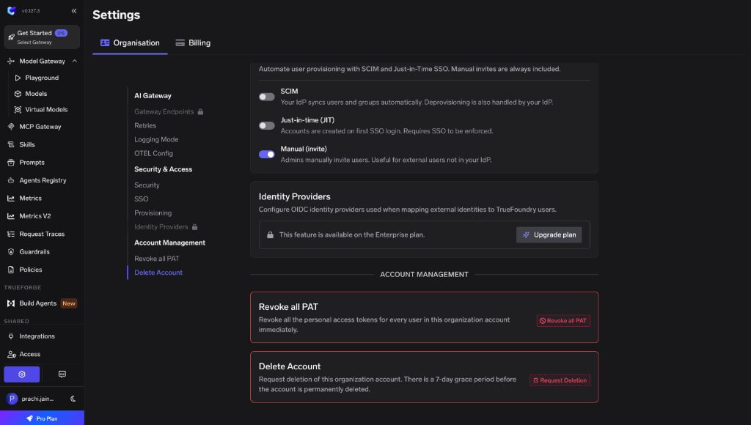The height and width of the screenshot is (425, 751).
Task: Go to SSO settings link
Action: pos(142,199)
